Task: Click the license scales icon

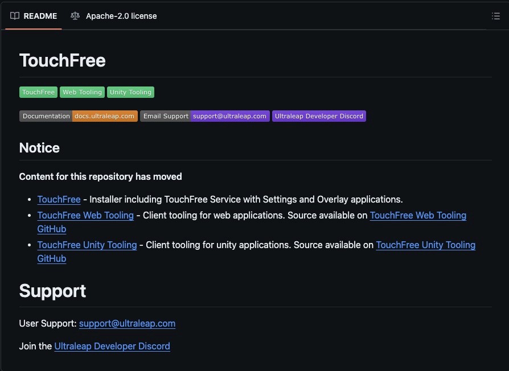Action: click(75, 16)
